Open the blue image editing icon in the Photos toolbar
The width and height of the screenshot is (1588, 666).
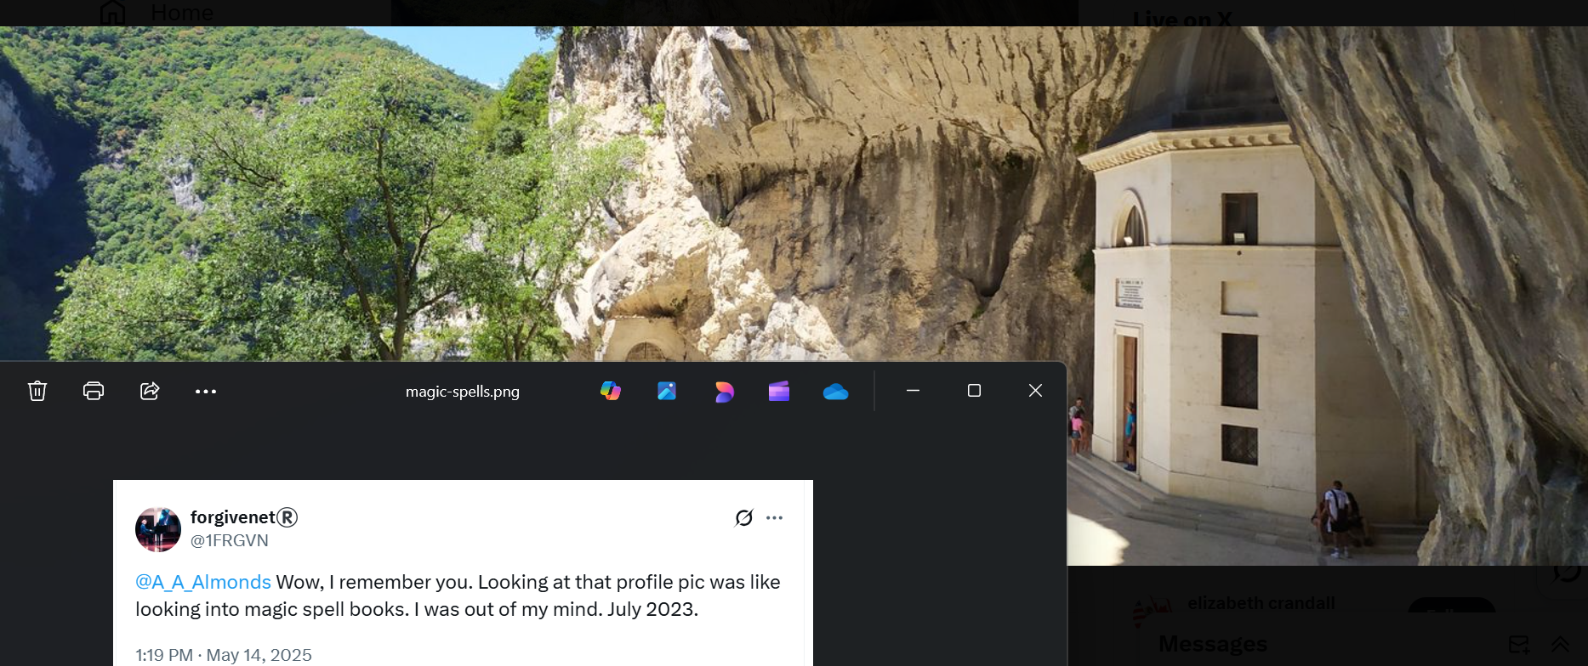pos(667,391)
